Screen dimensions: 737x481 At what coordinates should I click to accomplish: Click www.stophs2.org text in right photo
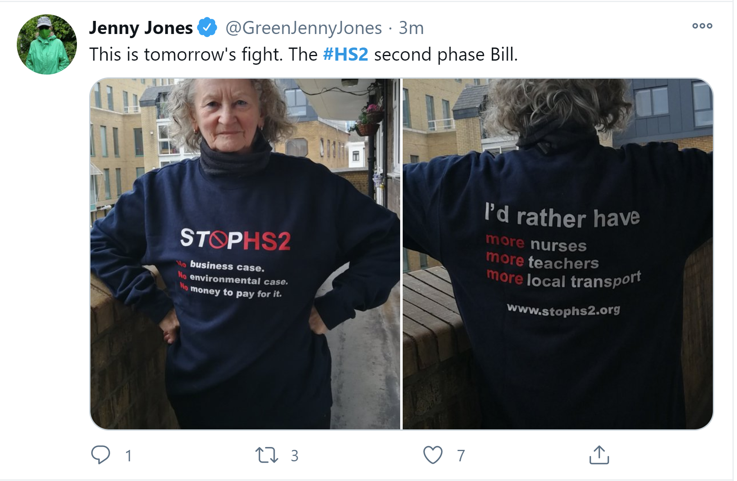pos(563,310)
